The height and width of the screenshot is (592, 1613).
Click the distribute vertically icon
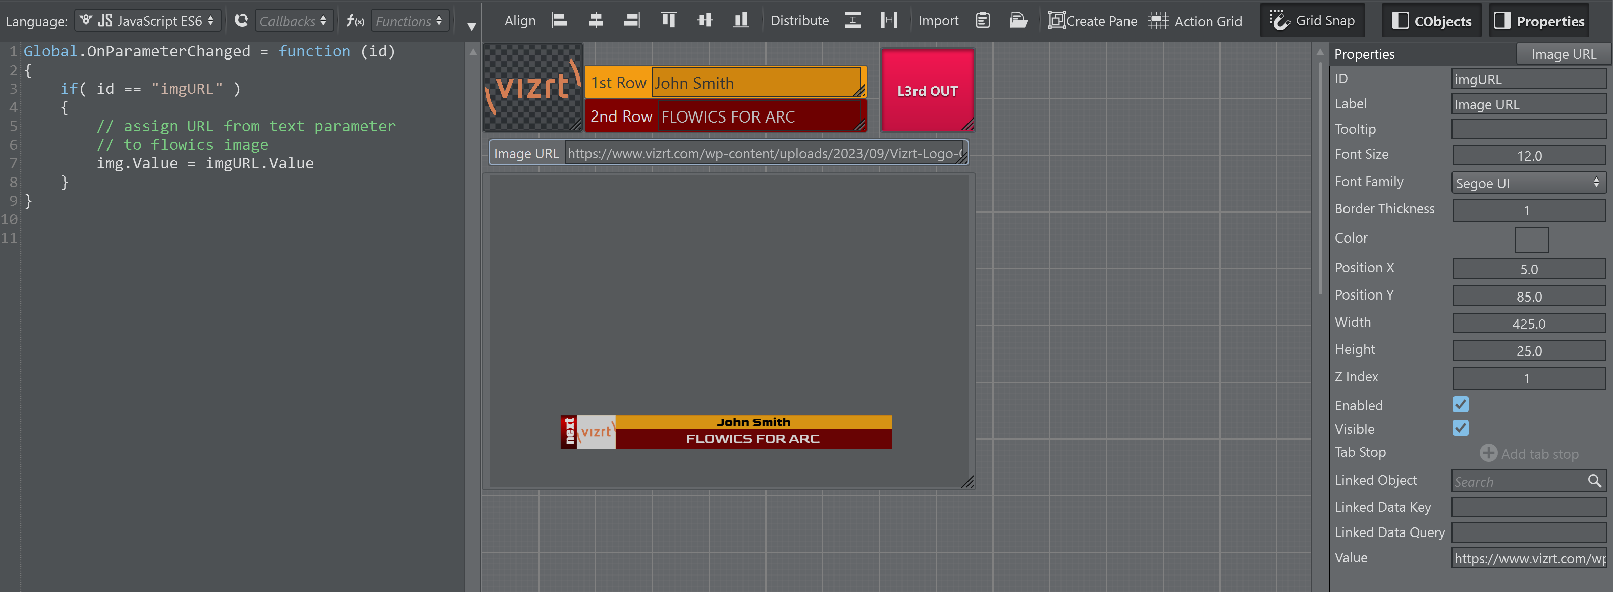tap(852, 20)
